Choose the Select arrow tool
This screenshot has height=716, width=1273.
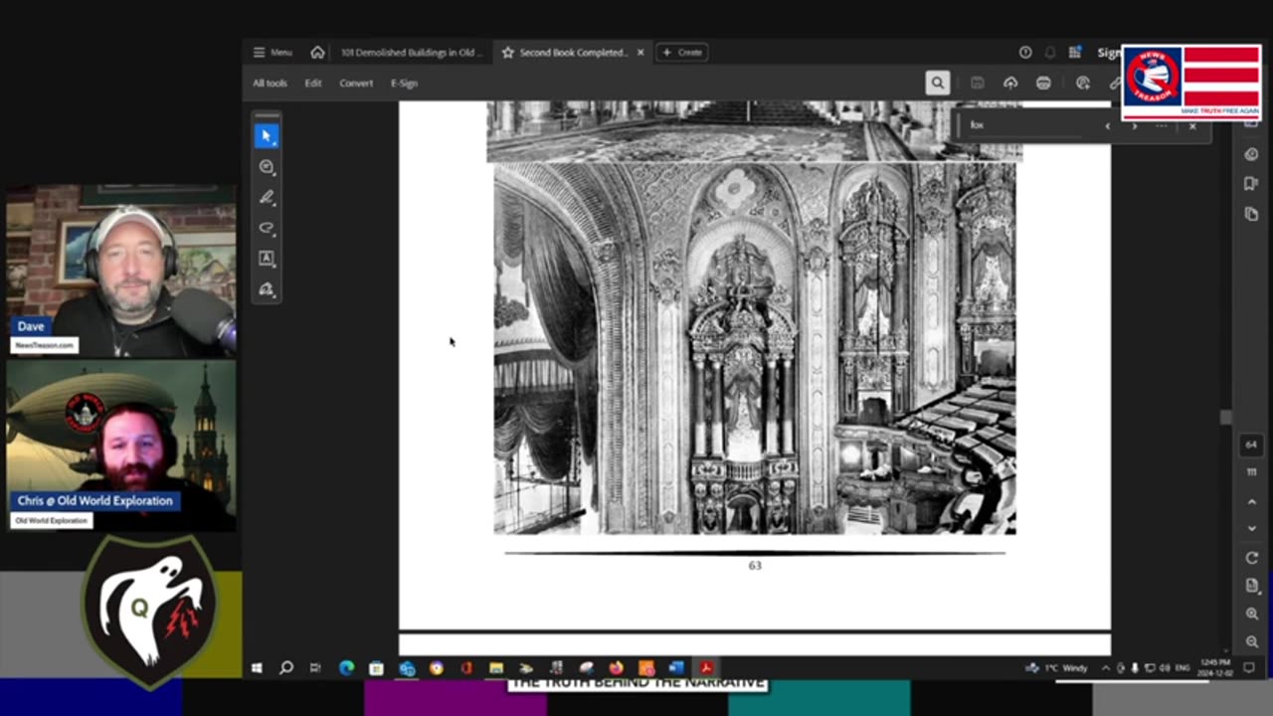click(x=266, y=135)
